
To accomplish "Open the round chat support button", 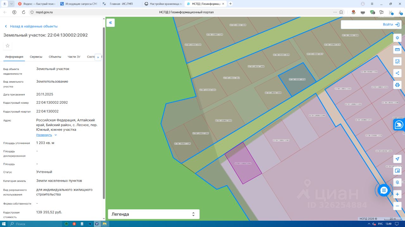I will tap(384, 190).
